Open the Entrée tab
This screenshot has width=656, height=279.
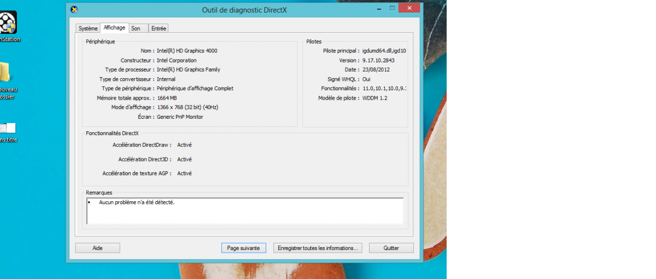click(159, 28)
